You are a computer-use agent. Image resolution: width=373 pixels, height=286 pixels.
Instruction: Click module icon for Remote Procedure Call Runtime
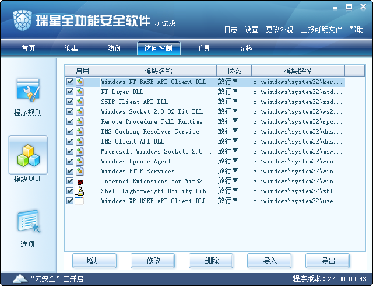tap(80, 121)
